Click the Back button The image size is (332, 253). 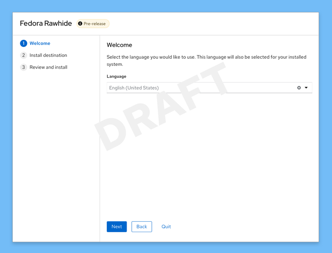142,226
